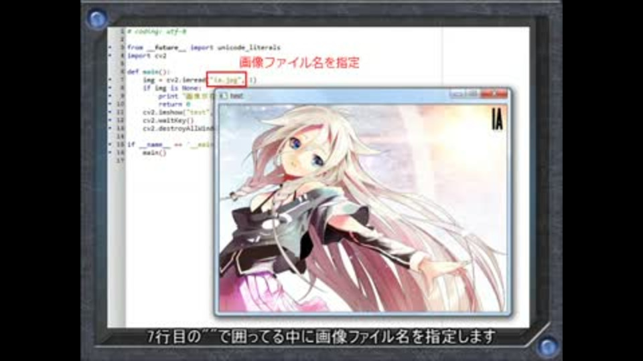Click the "cv2.waitKey()" code line
643x361 pixels.
(168, 120)
